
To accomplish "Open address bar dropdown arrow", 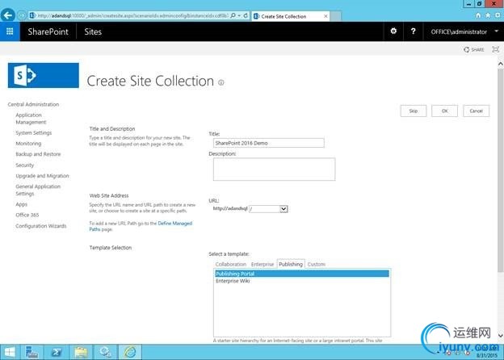I will [239, 15].
